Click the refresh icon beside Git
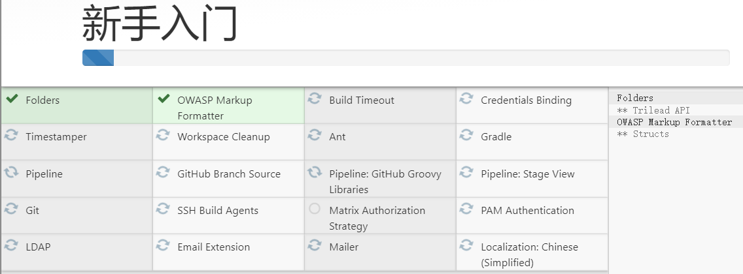The image size is (743, 274). [11, 209]
